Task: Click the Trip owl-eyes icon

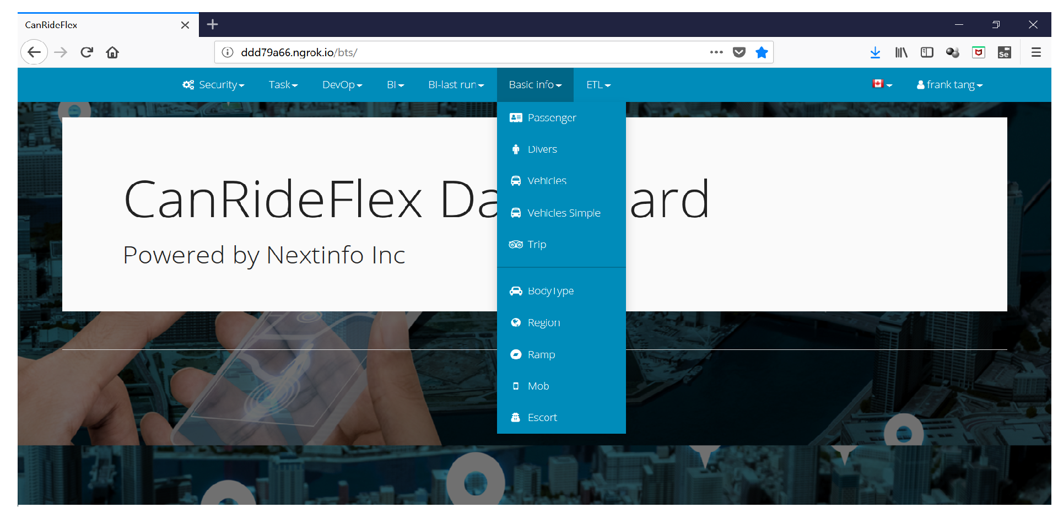Action: point(516,244)
